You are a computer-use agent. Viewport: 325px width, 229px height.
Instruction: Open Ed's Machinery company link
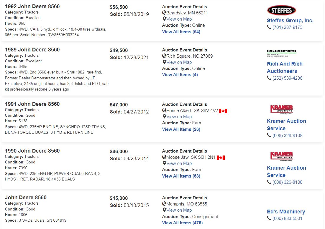(x=286, y=212)
